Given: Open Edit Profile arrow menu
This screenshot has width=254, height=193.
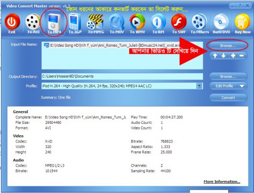Looking at the screenshot, I should (242, 86).
